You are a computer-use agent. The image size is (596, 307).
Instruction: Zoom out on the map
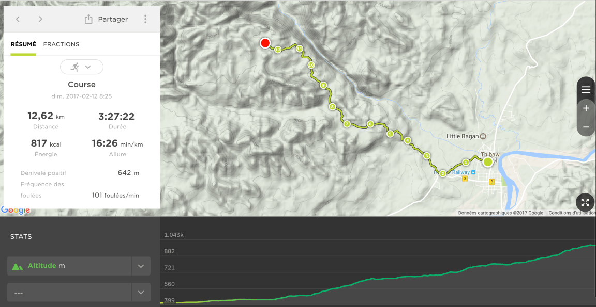tap(586, 126)
